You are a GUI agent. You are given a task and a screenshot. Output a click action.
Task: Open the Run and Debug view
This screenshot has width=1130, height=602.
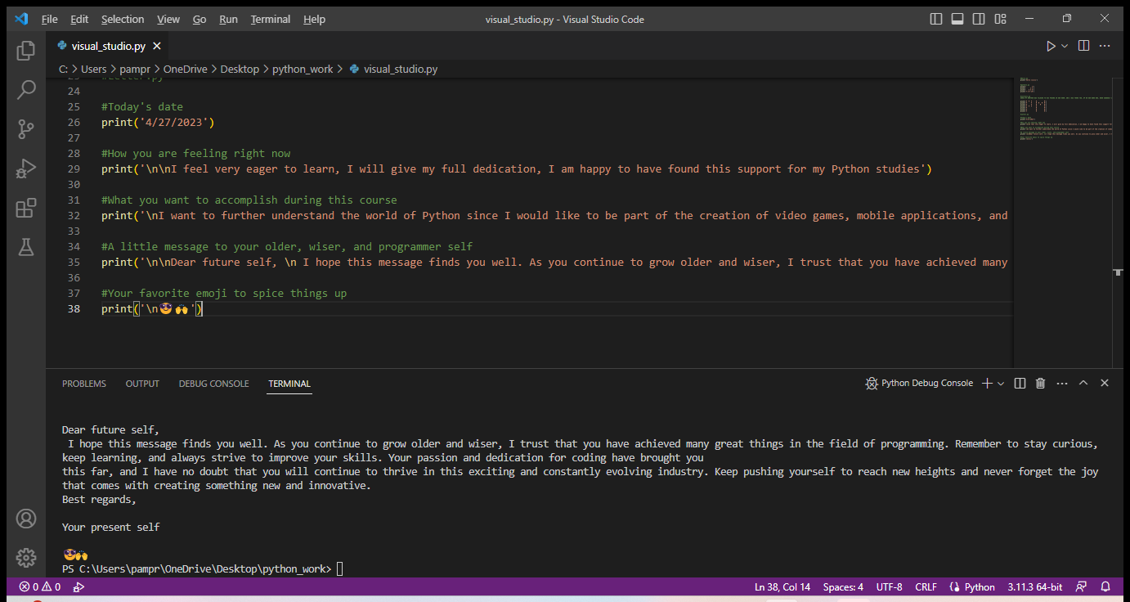(26, 168)
